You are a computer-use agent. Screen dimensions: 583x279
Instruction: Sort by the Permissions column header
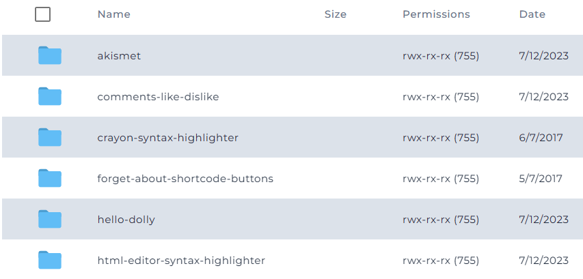(x=436, y=14)
